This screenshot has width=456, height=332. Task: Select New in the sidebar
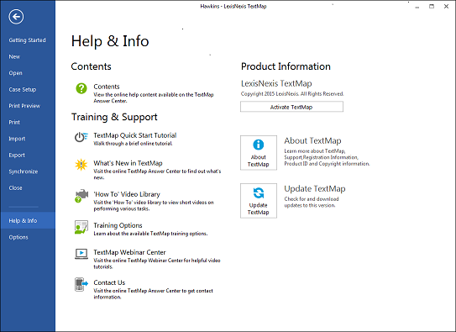click(x=14, y=57)
